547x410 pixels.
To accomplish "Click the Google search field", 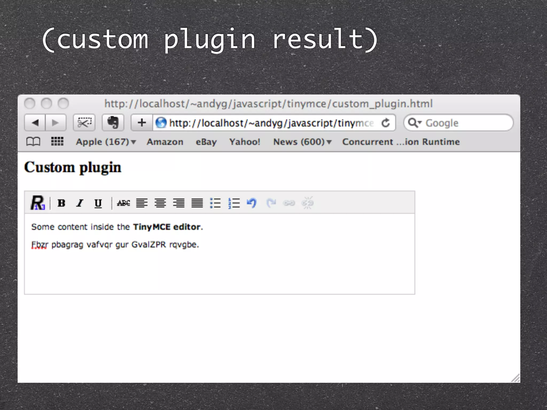I will point(458,123).
